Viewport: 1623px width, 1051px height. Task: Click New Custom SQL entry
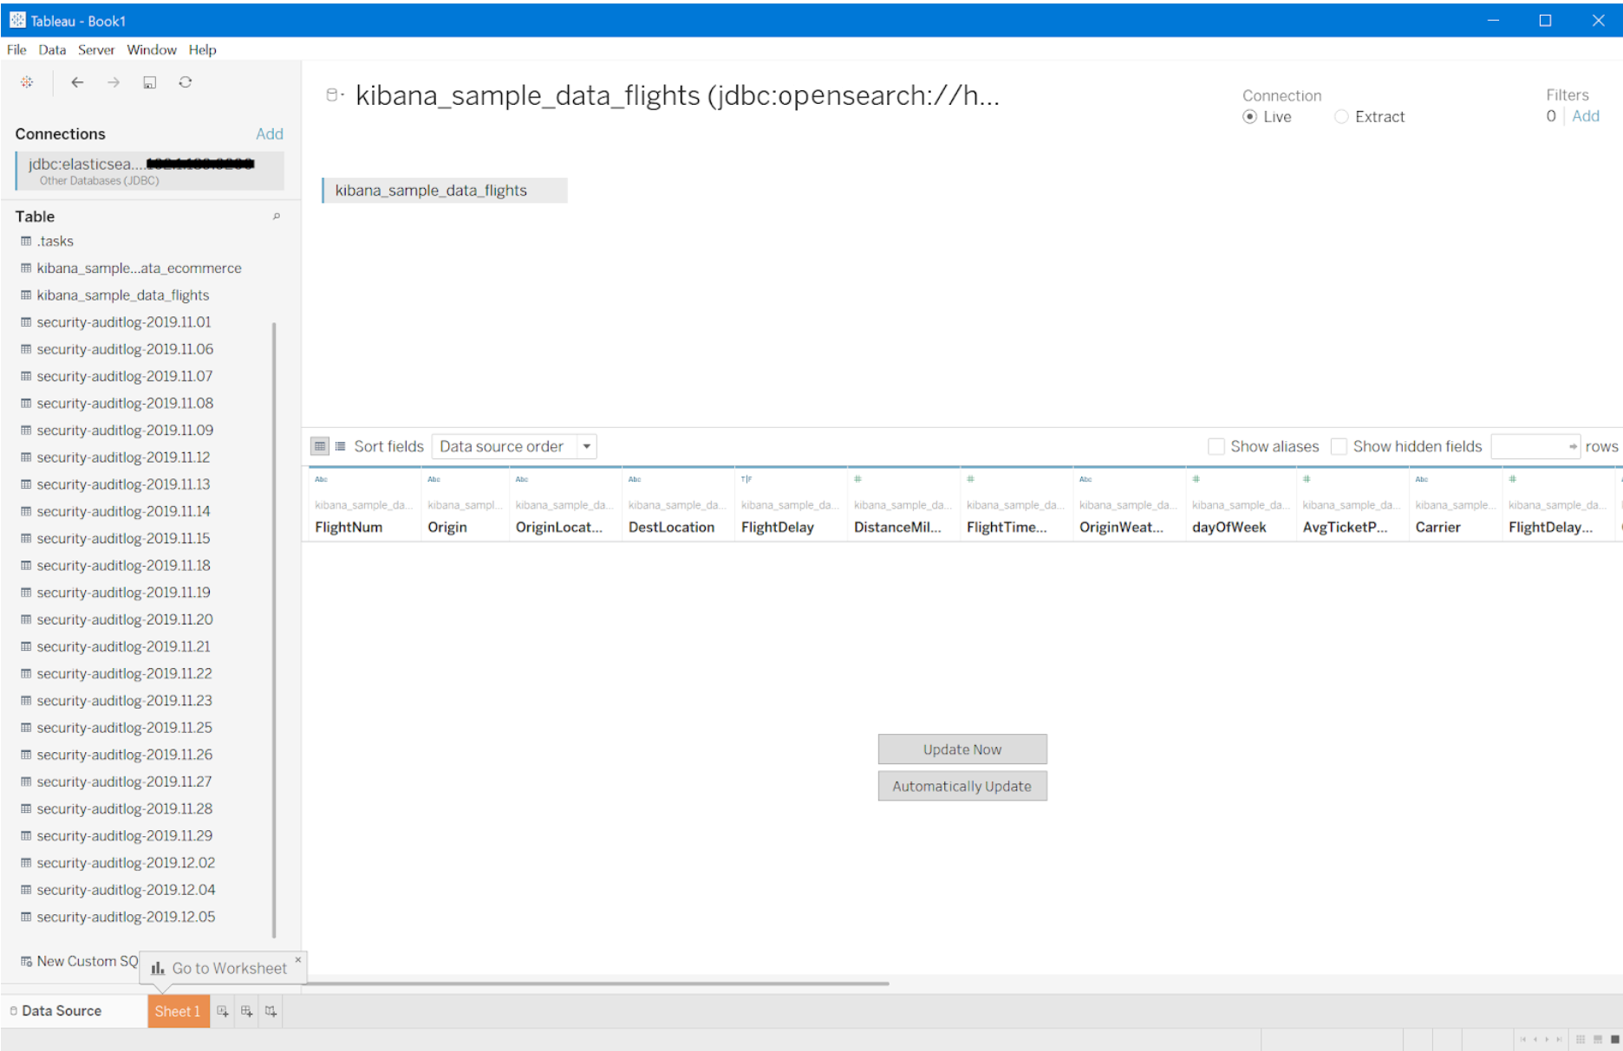80,962
